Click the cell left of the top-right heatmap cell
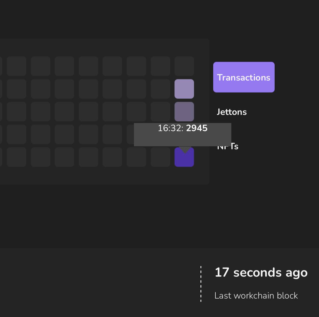This screenshot has height=317, width=319. point(160,66)
